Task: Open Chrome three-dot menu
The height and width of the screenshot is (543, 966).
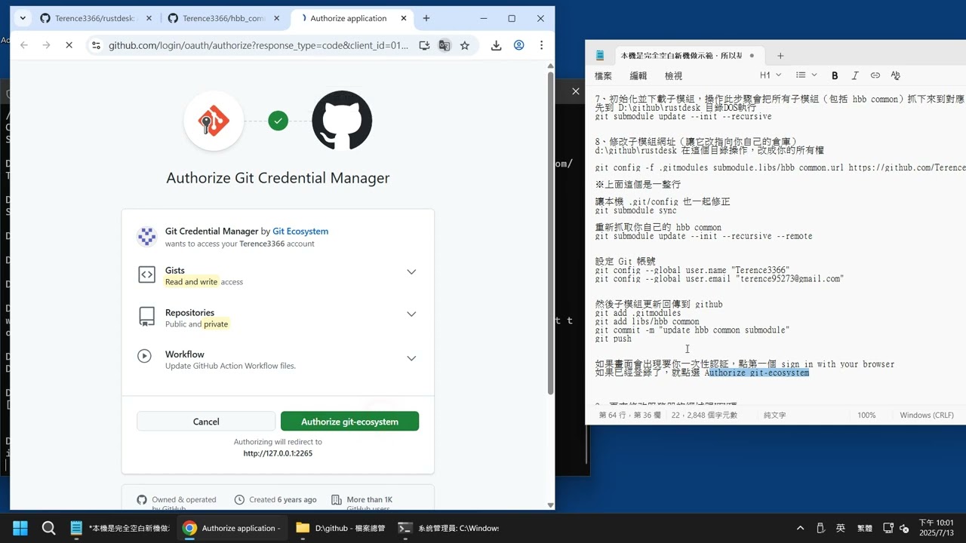Action: click(x=541, y=45)
